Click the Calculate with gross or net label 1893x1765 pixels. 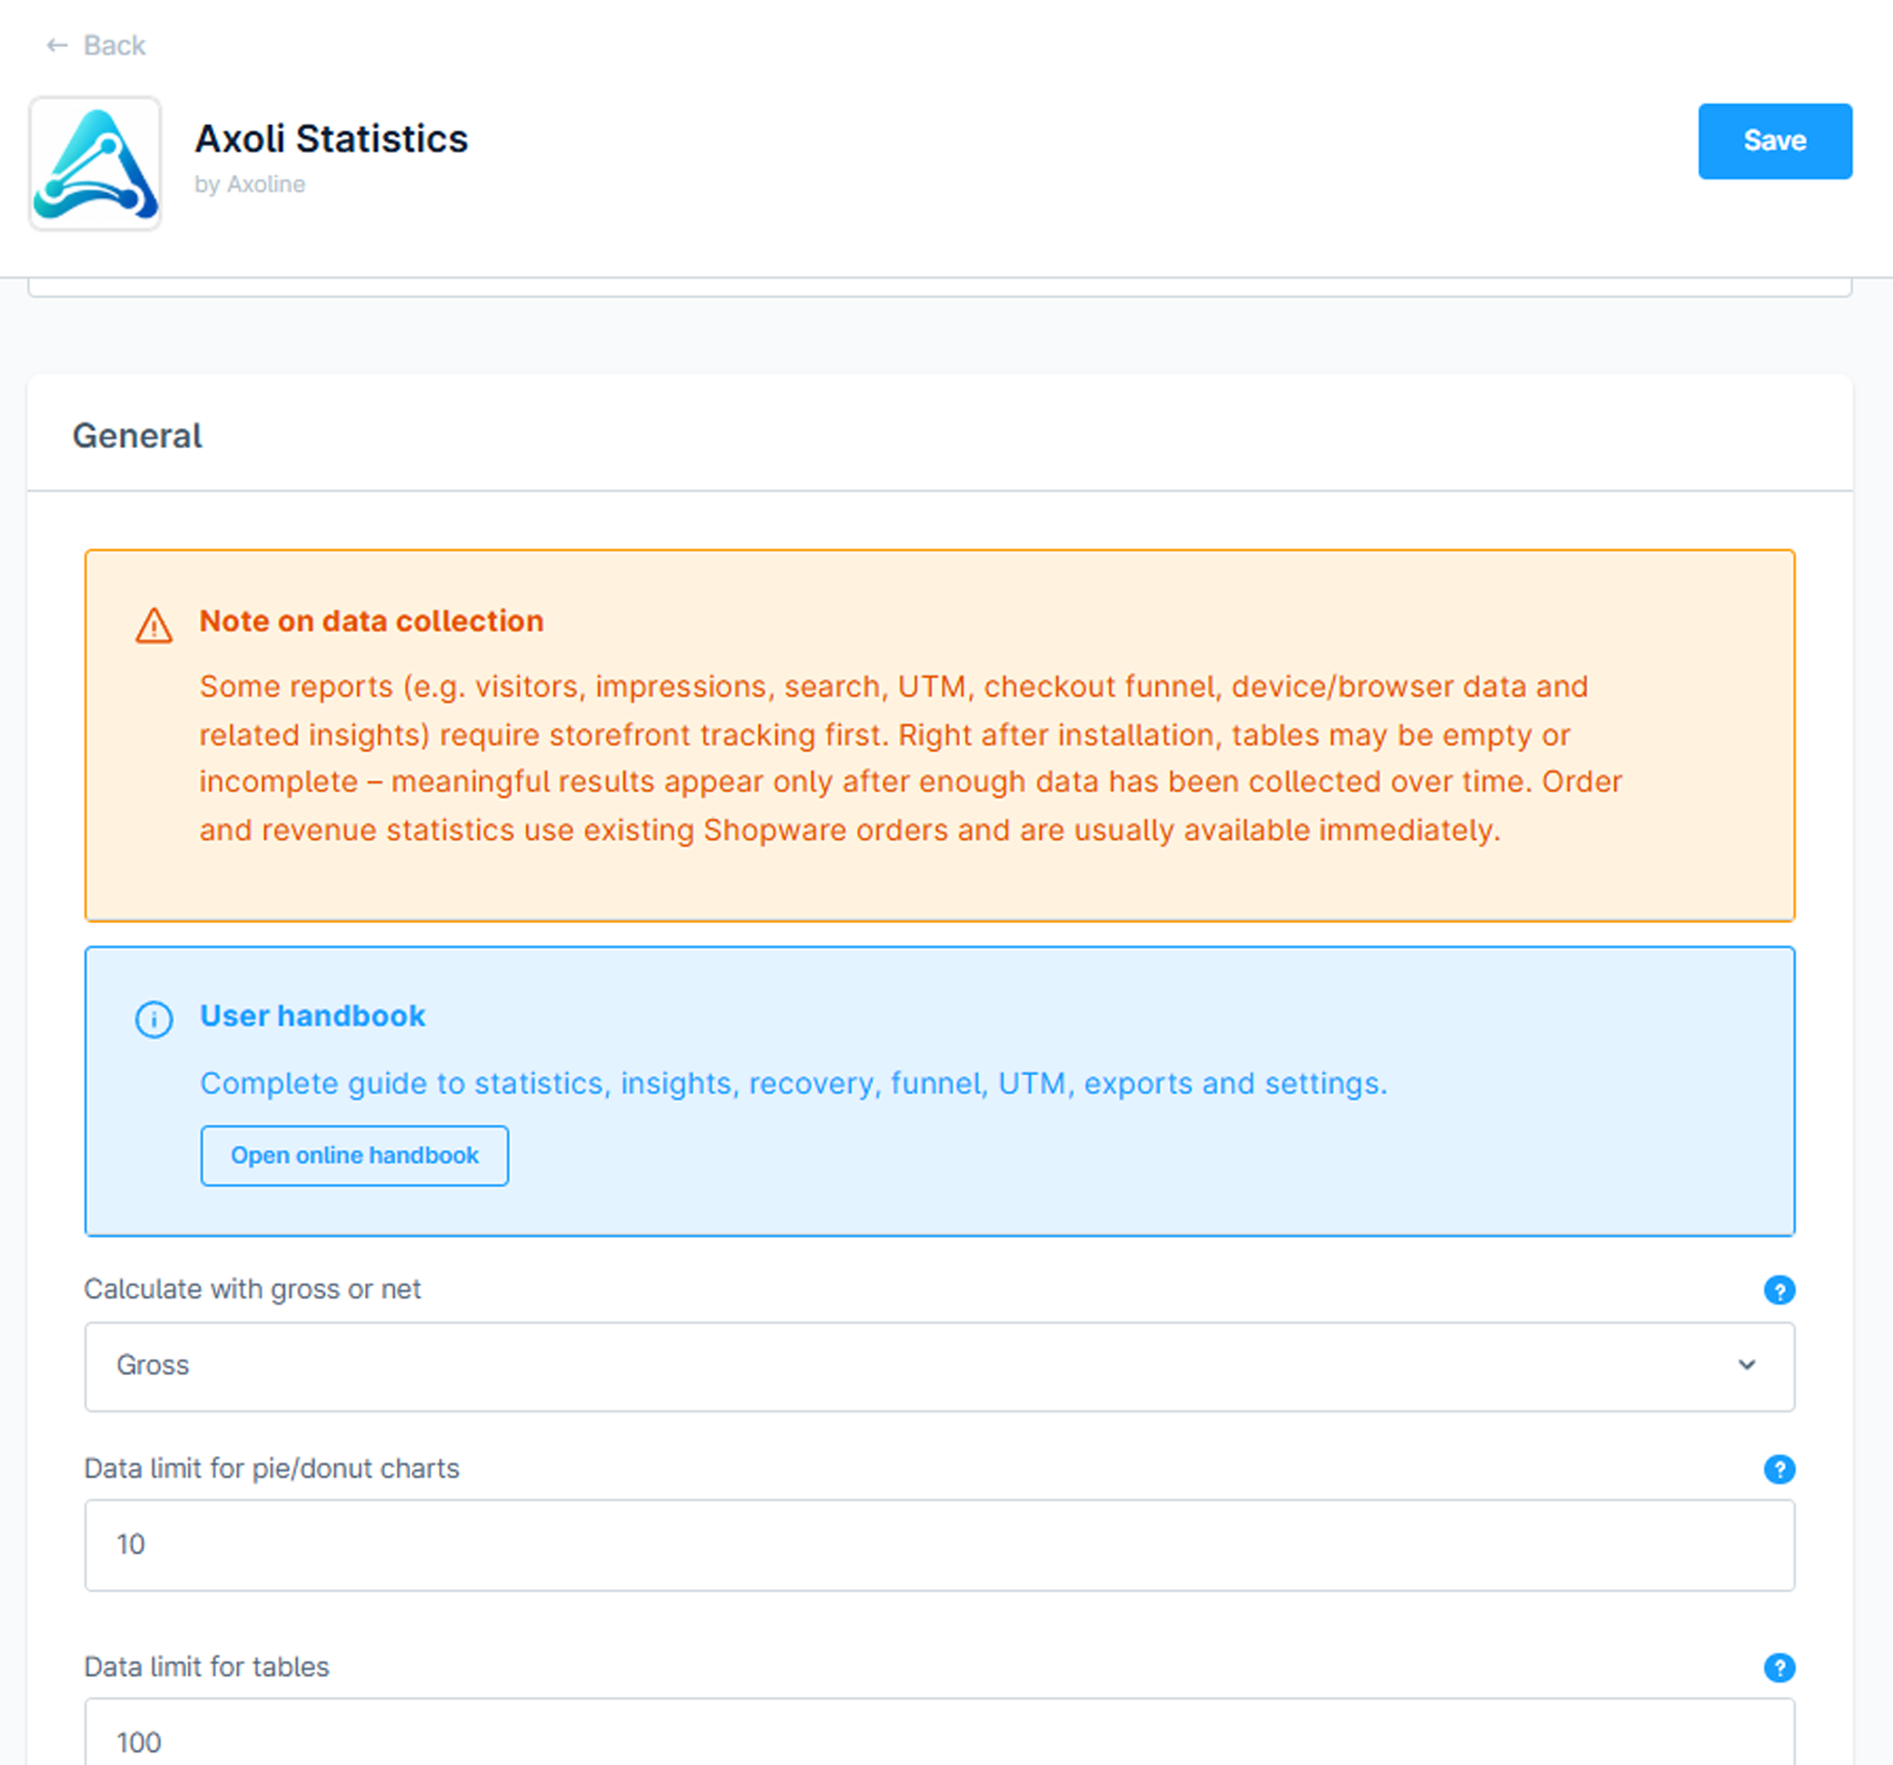252,1289
